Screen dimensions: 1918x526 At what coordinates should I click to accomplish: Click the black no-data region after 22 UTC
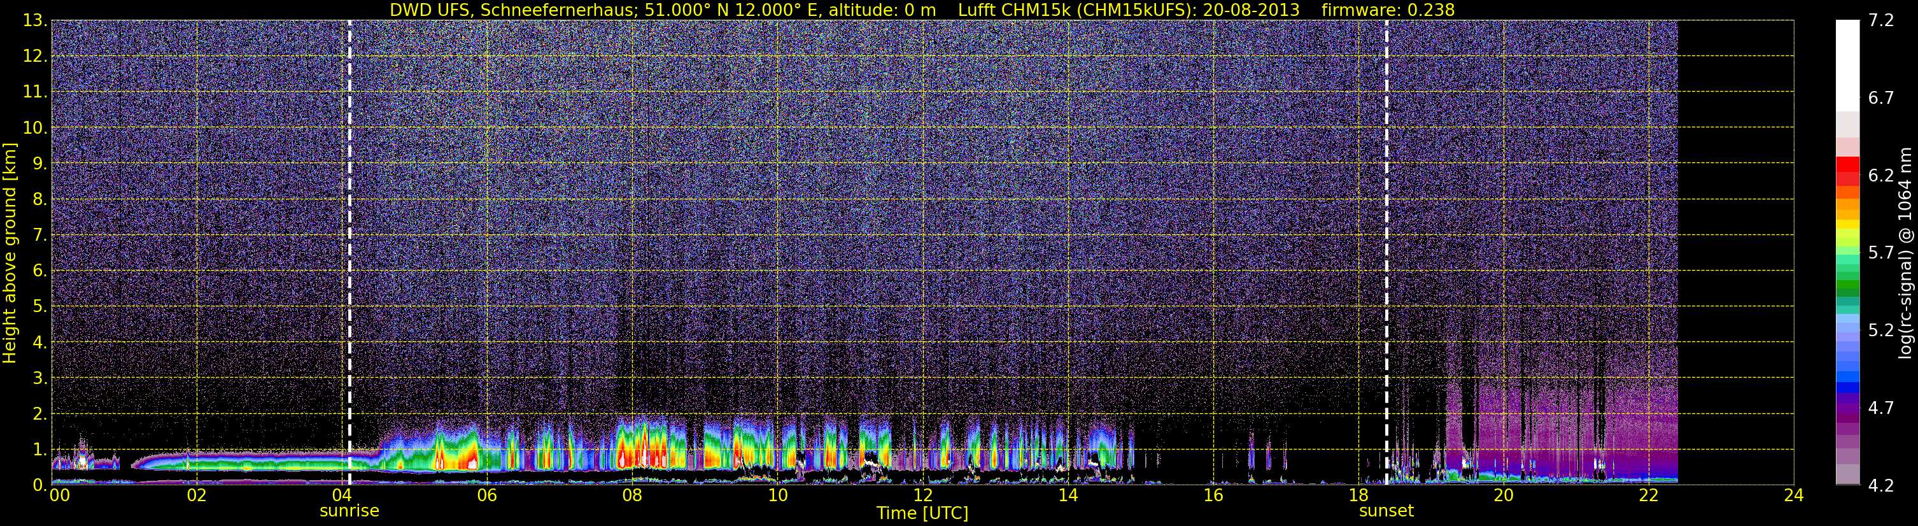pos(1735,252)
